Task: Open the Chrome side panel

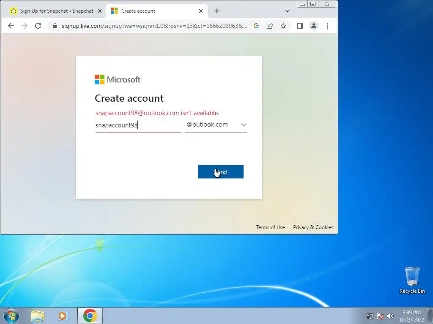Action: click(x=300, y=26)
